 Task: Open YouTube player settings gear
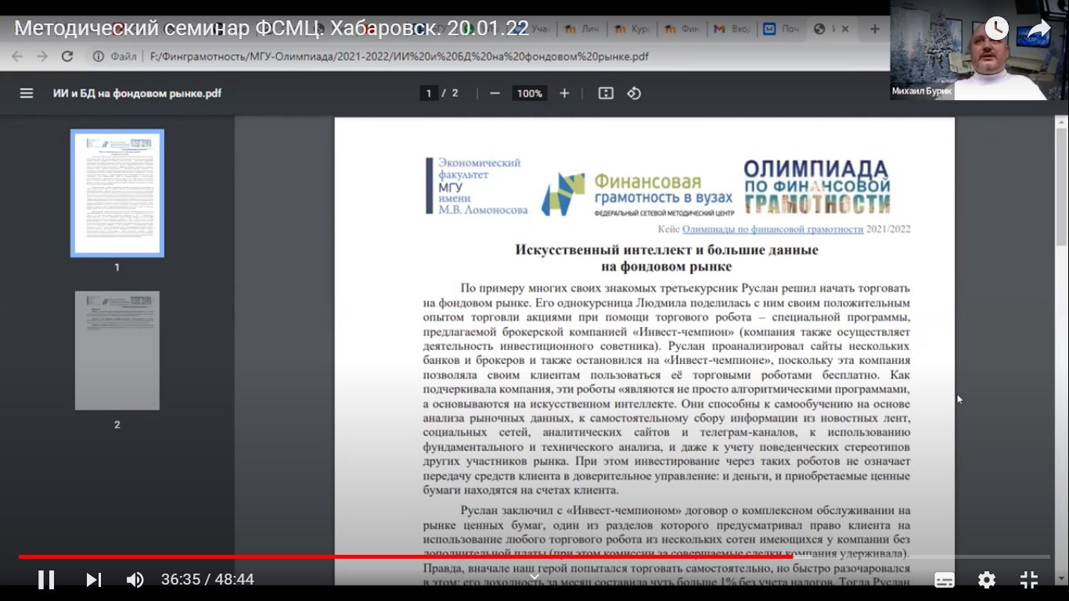[987, 580]
